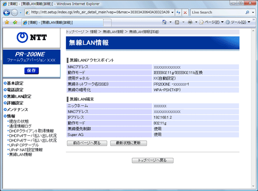The width and height of the screenshot is (258, 191).
Task: Click the 802.11g terminal mode value
Action: point(160,123)
